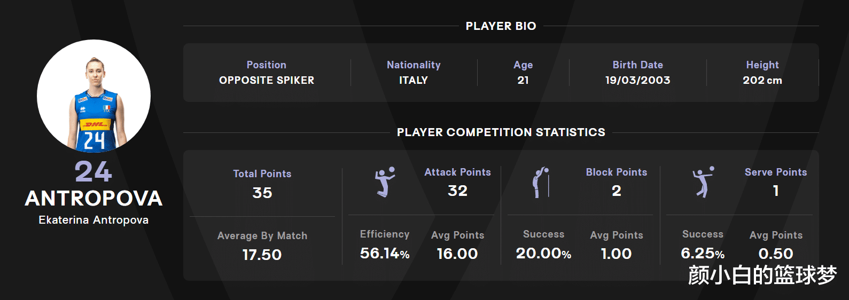Click the Total Points 35 stat

click(x=262, y=184)
